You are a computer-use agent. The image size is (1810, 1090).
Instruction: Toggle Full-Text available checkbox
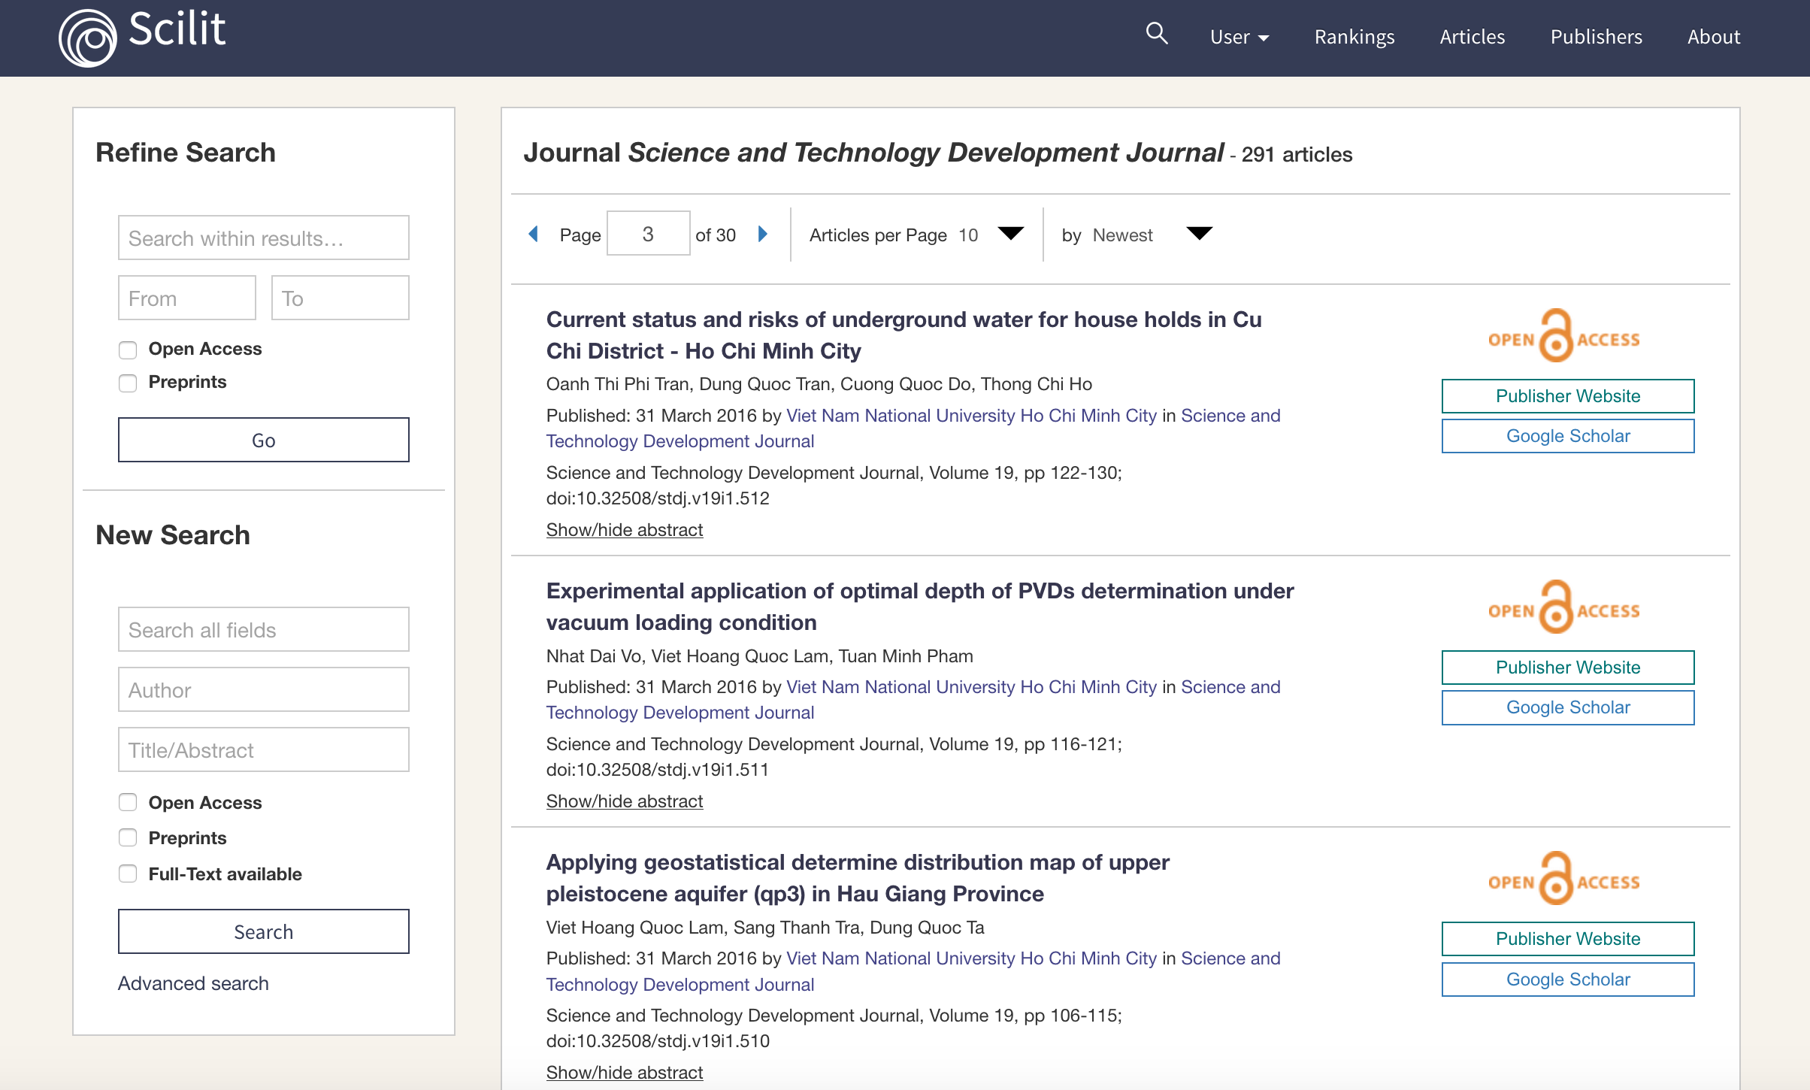pyautogui.click(x=128, y=874)
